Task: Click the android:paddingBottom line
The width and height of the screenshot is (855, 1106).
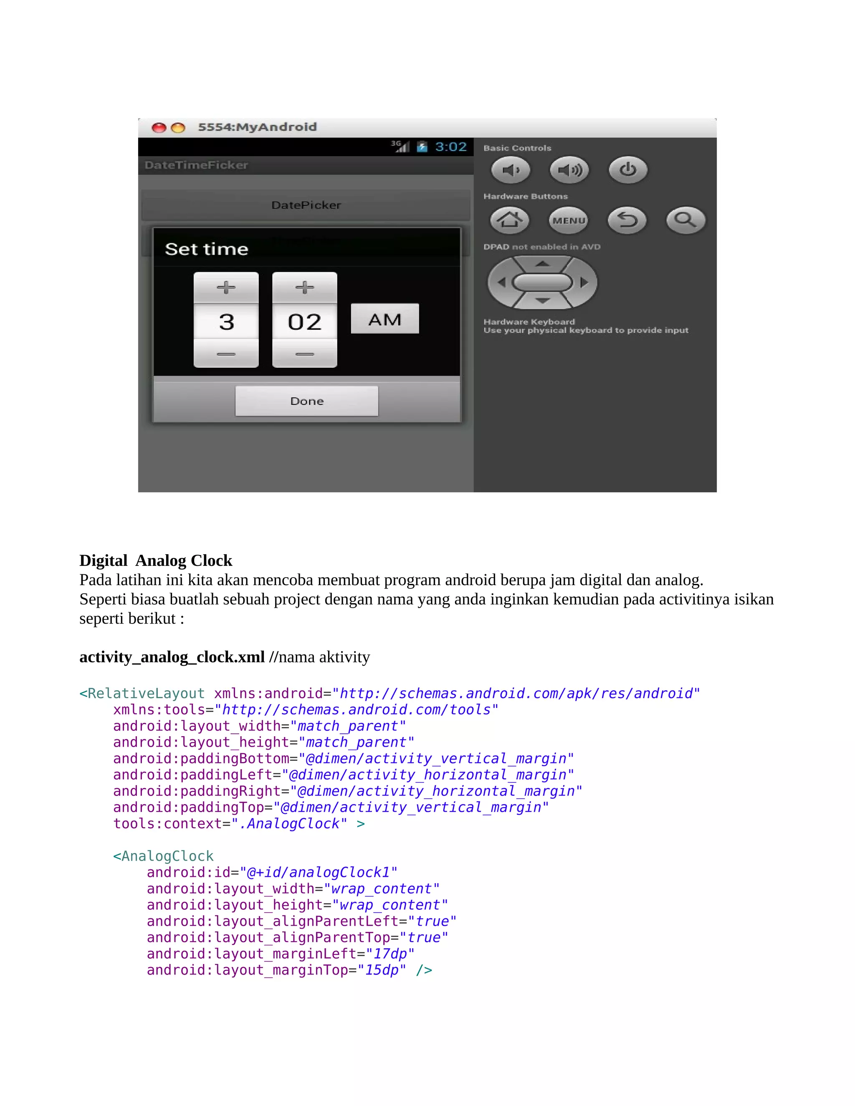Action: [344, 758]
